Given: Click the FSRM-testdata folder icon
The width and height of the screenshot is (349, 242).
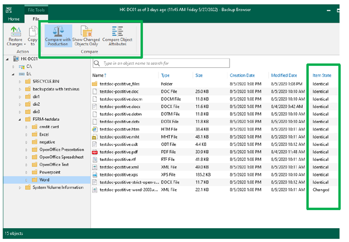Looking at the screenshot, I should [x=28, y=119].
